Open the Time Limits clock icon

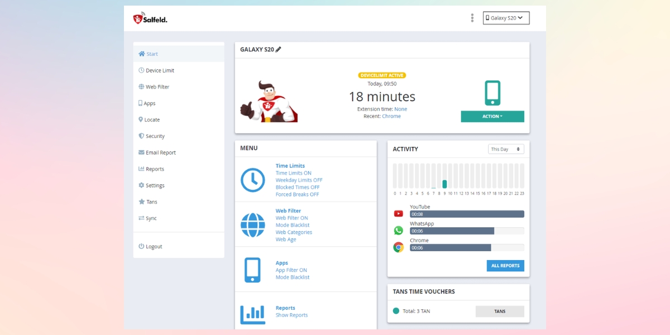(x=252, y=180)
